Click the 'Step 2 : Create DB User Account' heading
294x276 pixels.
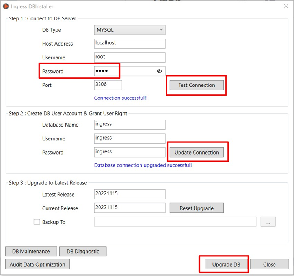[68, 114]
